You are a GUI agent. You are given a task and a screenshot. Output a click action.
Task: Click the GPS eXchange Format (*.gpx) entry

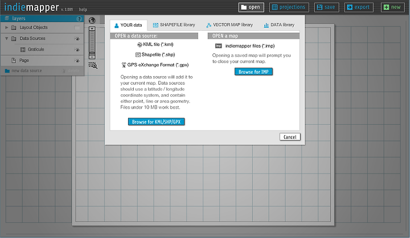point(155,65)
